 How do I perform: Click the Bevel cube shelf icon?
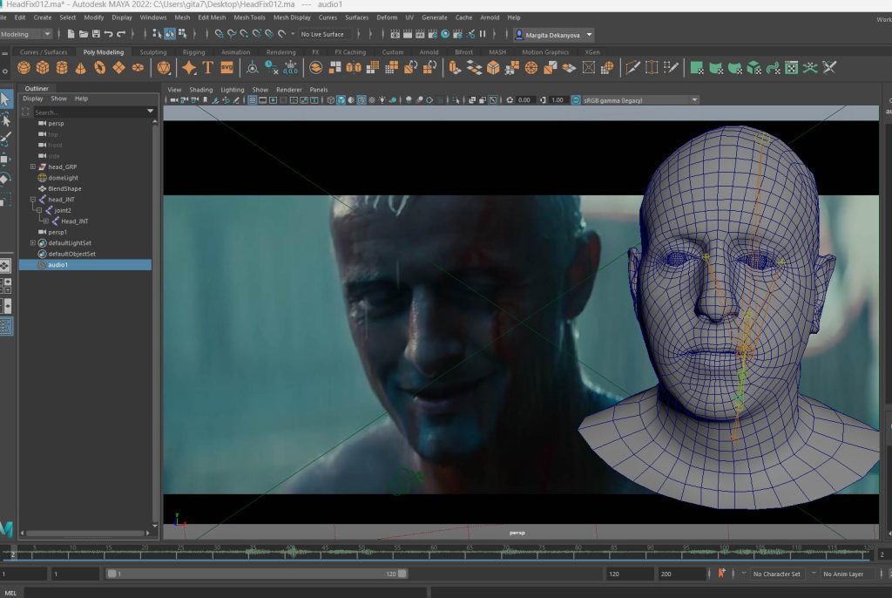(493, 68)
